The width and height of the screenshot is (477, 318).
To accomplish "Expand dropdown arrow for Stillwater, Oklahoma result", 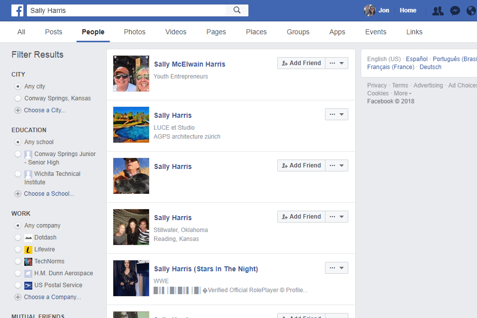I will pos(342,217).
